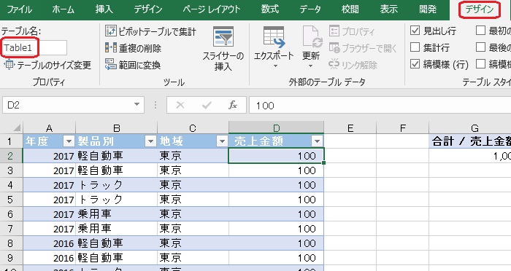Toggle the 縞模様 (行) checkbox
Screen dimensions: 511x271
(415, 64)
